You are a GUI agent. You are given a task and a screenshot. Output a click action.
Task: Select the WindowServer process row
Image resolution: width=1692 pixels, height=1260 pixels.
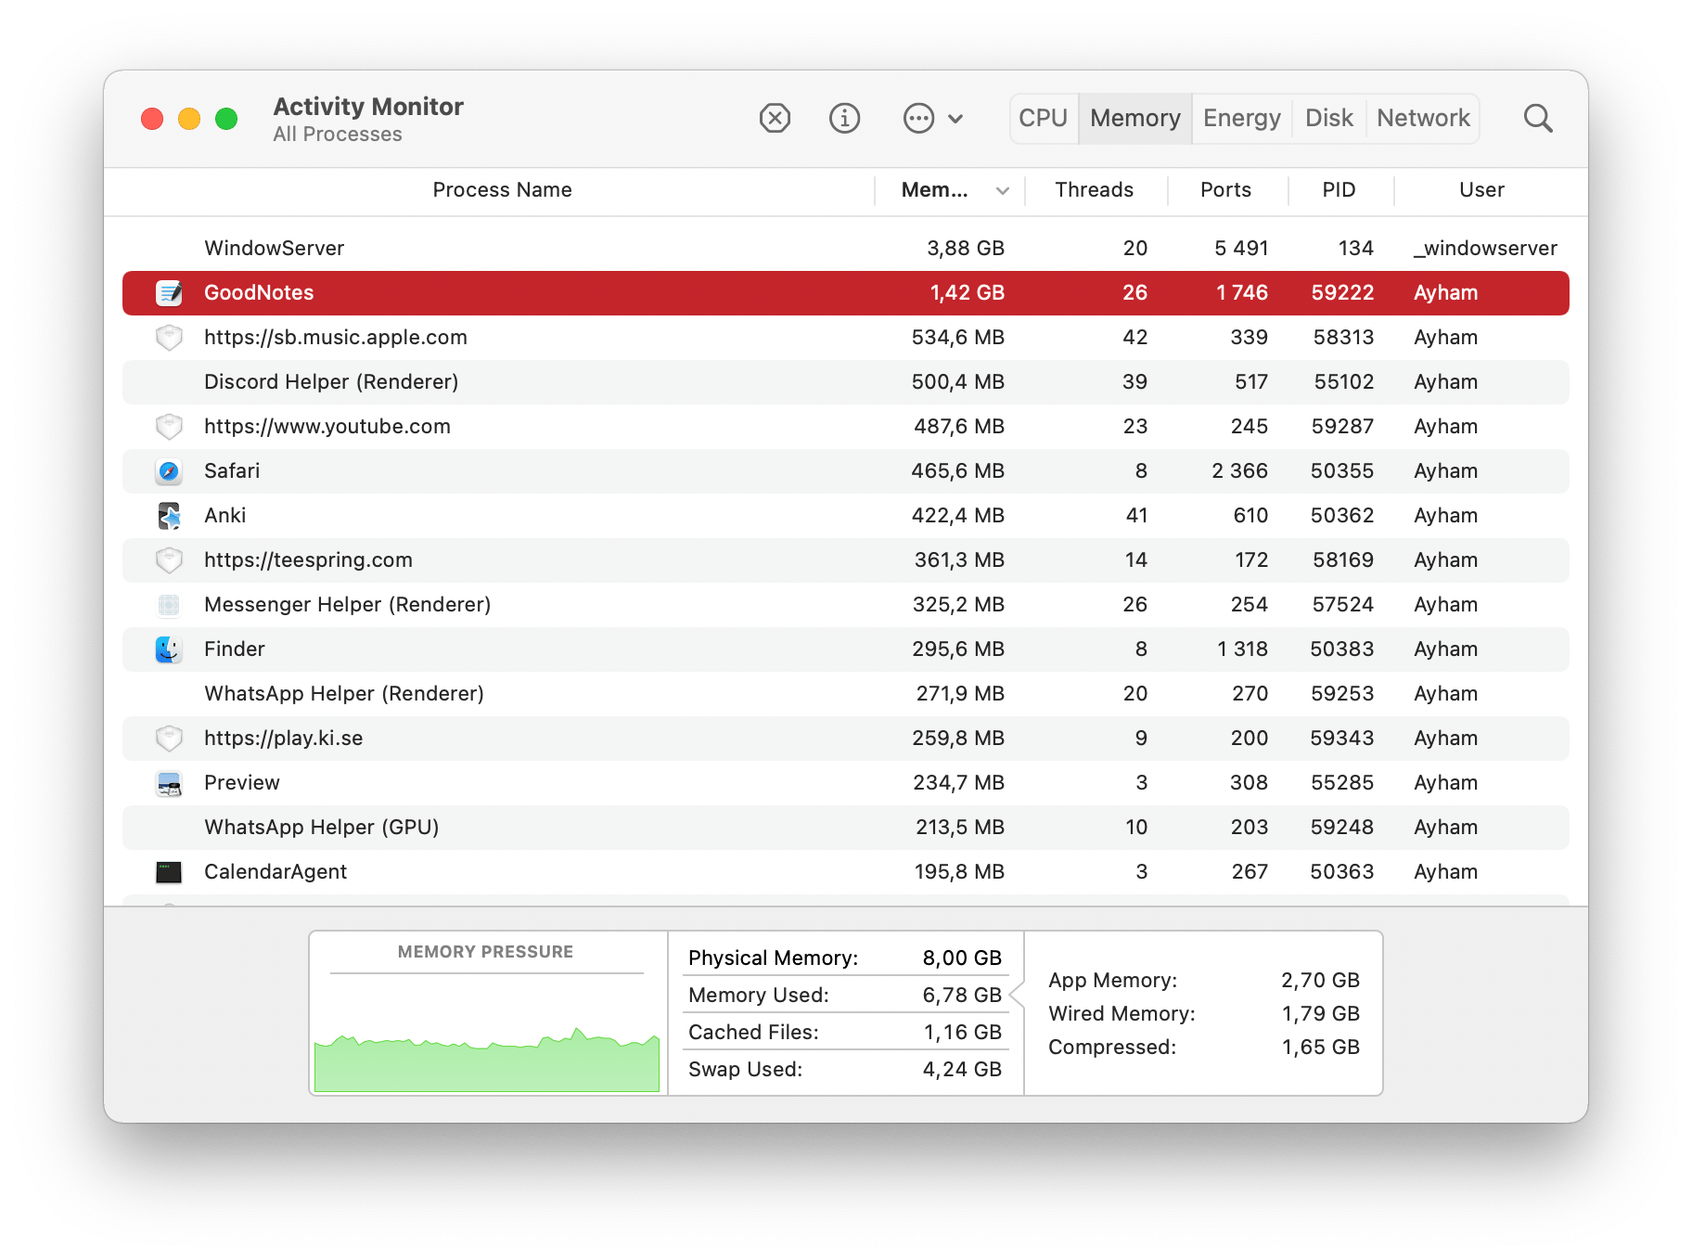click(846, 249)
